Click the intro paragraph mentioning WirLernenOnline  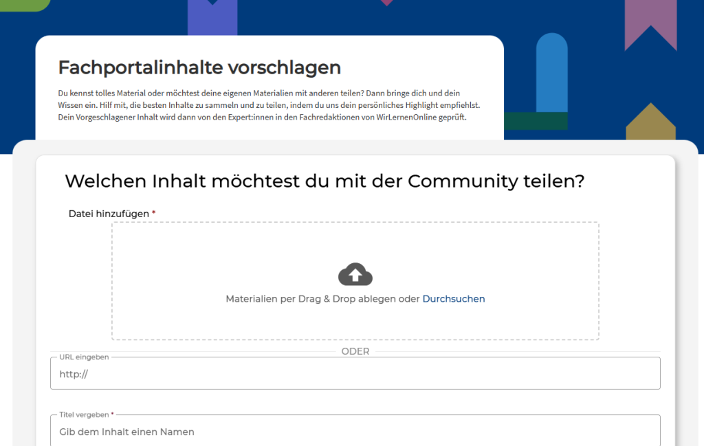[x=268, y=104]
